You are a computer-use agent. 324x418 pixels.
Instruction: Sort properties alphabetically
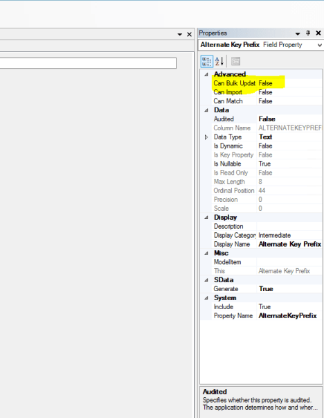219,61
